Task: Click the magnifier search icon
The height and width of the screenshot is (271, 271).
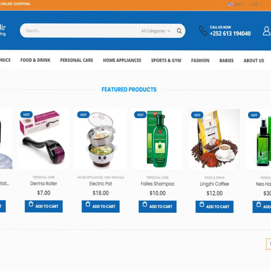Action: (179, 31)
